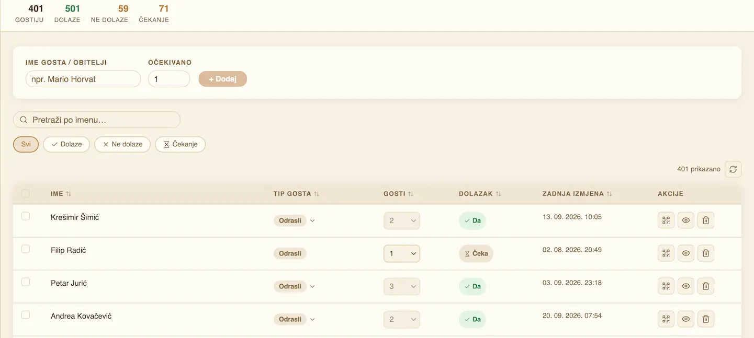754x338 pixels.
Task: View details of Krešimir Šimić
Action: 686,220
